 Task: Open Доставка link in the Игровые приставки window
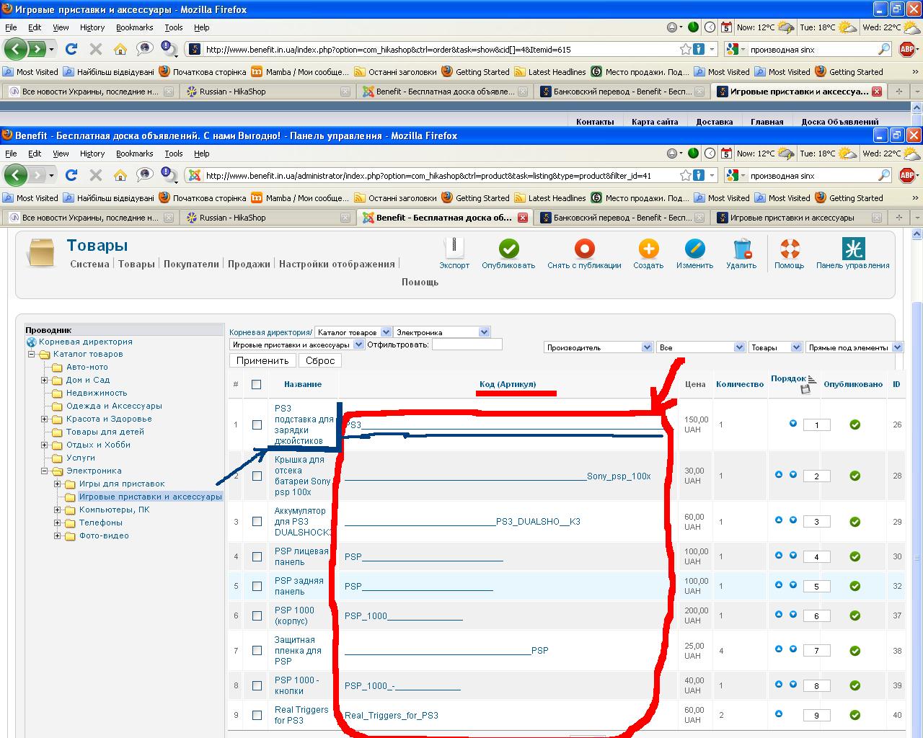coord(715,122)
